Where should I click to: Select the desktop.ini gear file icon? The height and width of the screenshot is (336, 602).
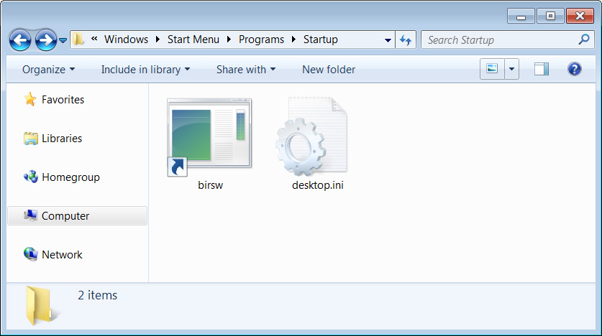coord(311,137)
